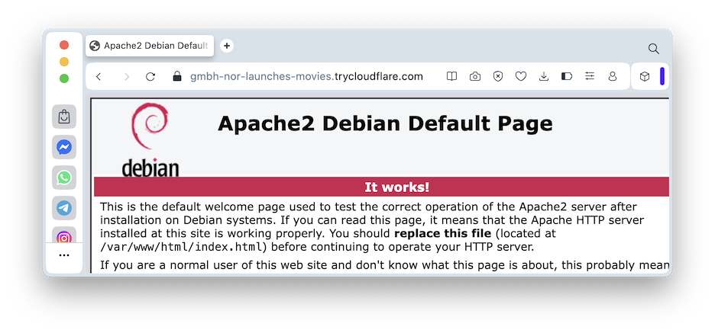Click the reader mode book icon
715x333 pixels.
click(452, 76)
